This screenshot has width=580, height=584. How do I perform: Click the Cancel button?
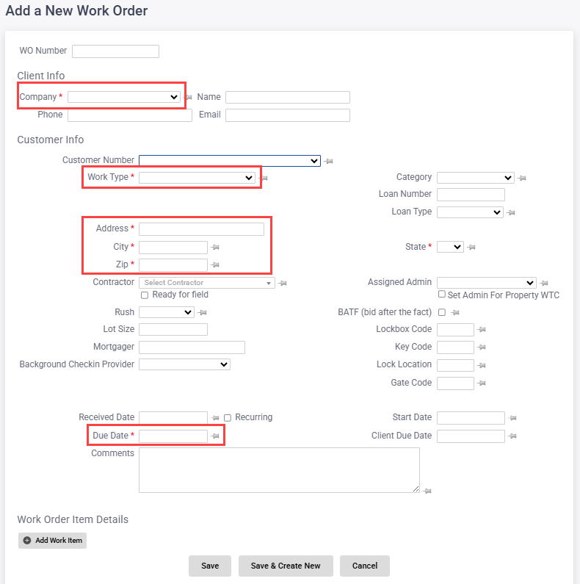point(364,566)
